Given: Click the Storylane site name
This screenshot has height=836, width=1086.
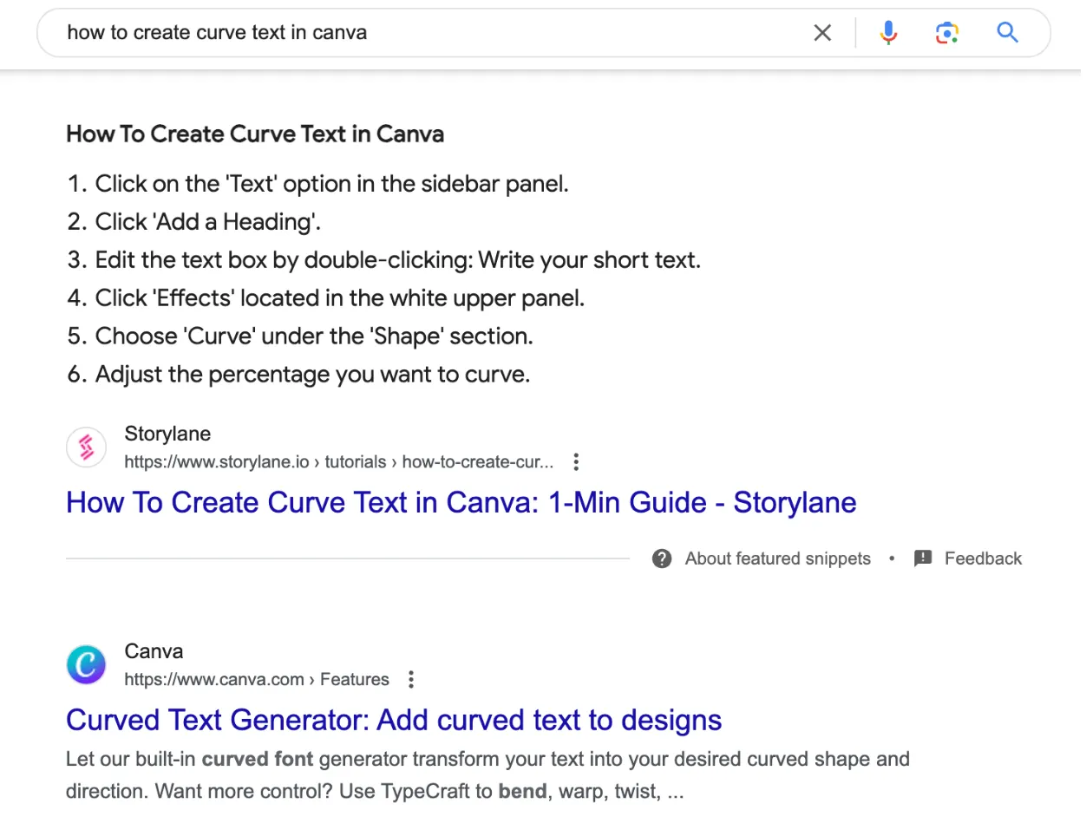Looking at the screenshot, I should [x=167, y=434].
